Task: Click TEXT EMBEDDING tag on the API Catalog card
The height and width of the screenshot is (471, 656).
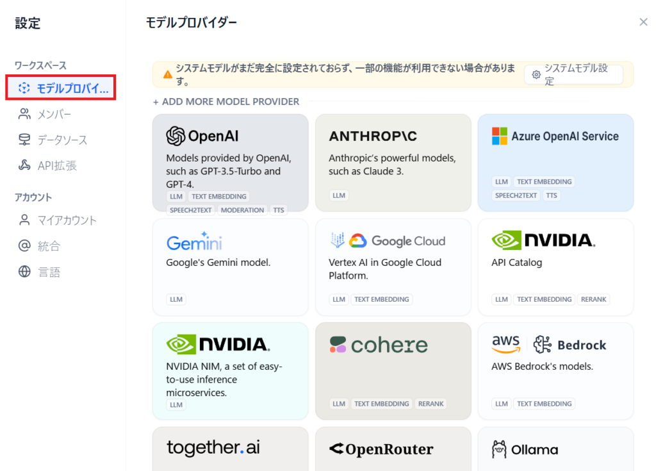Action: click(x=544, y=299)
